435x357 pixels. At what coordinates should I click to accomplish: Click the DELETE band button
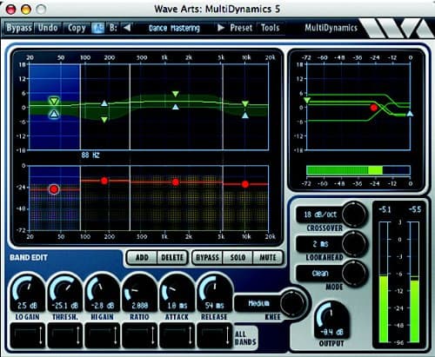(x=172, y=257)
